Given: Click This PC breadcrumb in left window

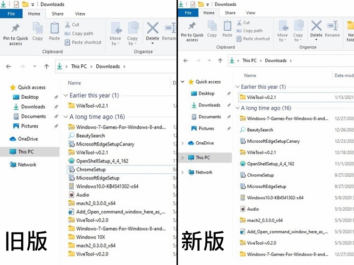Looking at the screenshot, I should pos(79,67).
